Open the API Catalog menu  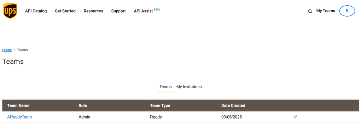click(x=36, y=11)
